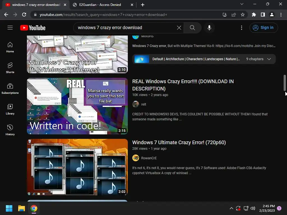Reload the page
Viewport: 287px width, 215px height.
pos(24,15)
